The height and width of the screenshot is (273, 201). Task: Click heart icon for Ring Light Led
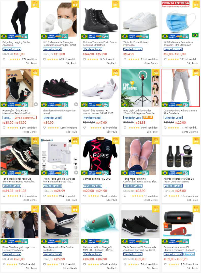(x=125, y=128)
